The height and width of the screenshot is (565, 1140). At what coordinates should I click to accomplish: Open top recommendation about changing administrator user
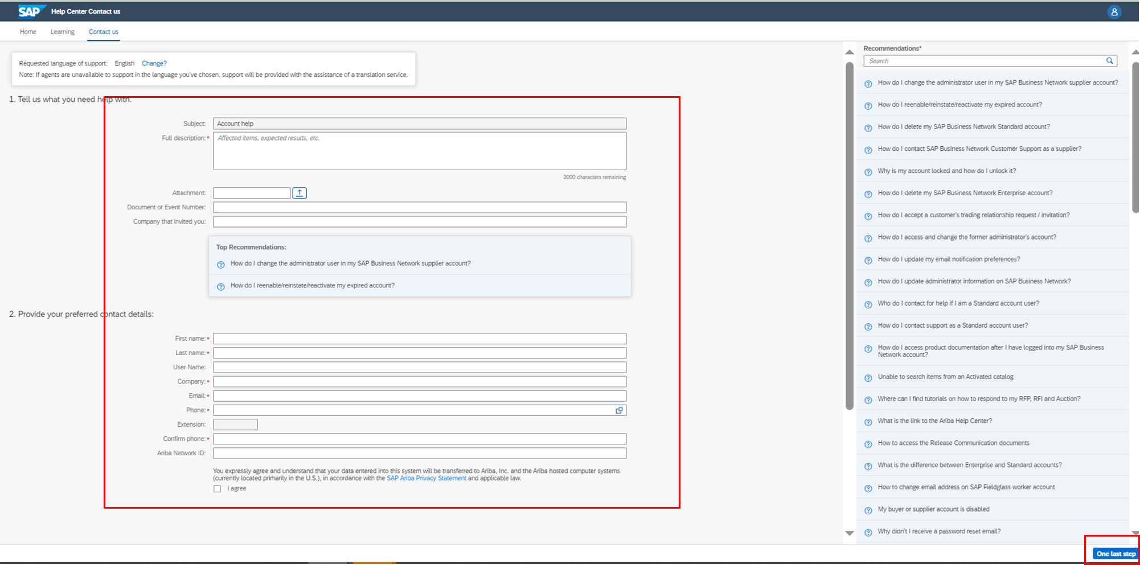point(350,263)
